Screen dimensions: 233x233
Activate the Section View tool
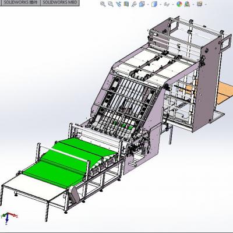click(x=126, y=4)
